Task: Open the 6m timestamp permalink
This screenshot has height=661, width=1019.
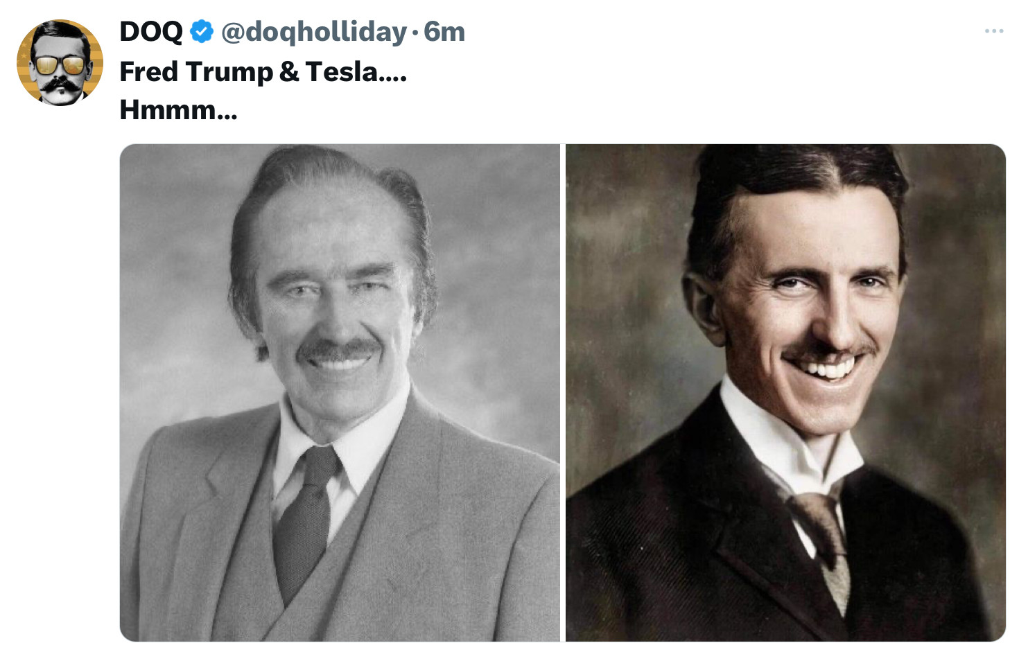Action: click(x=444, y=32)
